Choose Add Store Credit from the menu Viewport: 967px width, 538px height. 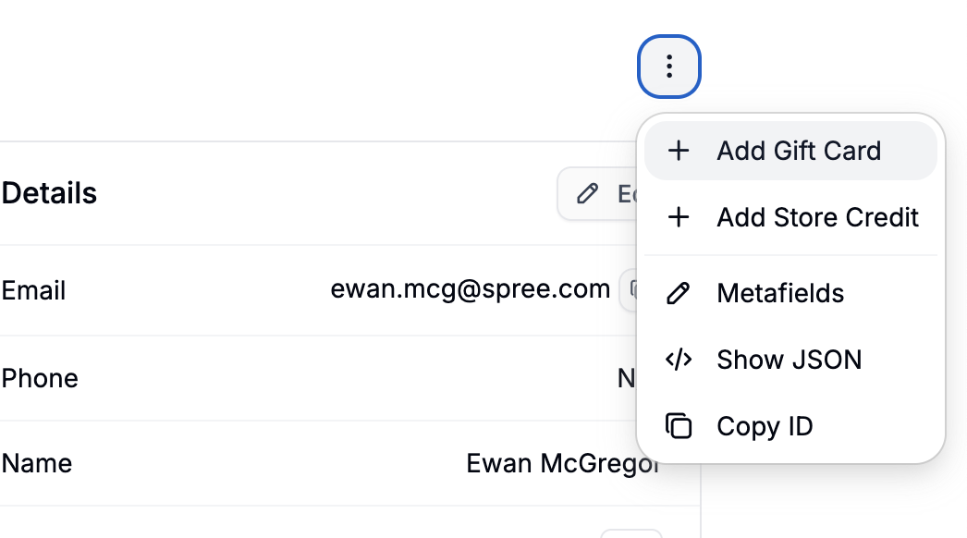coord(817,217)
